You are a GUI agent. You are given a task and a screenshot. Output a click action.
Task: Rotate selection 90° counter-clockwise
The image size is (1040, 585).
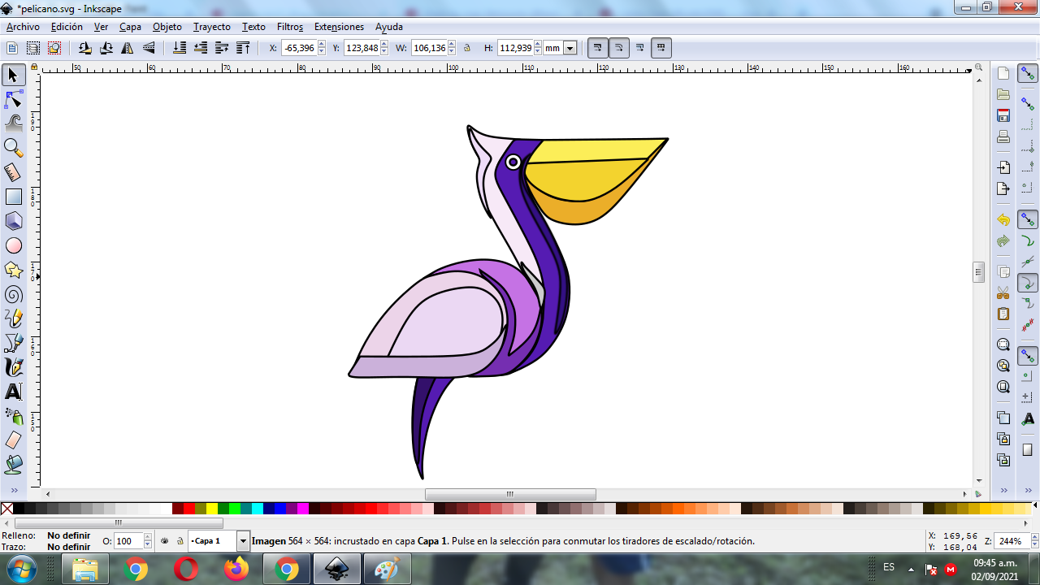85,48
